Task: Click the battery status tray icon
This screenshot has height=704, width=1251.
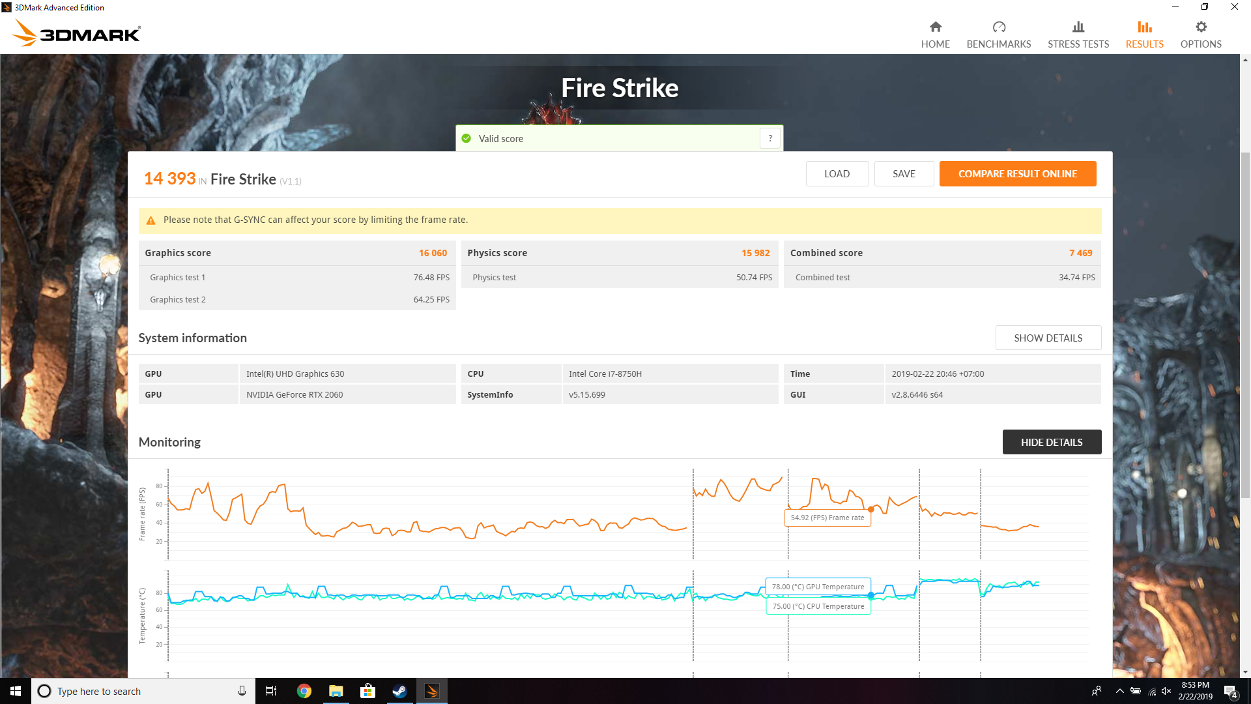Action: [x=1136, y=691]
